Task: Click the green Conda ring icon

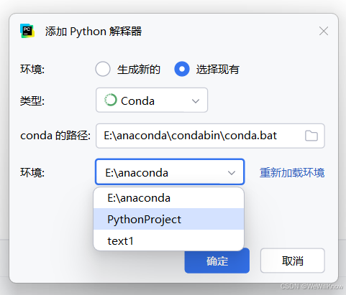Action: 111,100
